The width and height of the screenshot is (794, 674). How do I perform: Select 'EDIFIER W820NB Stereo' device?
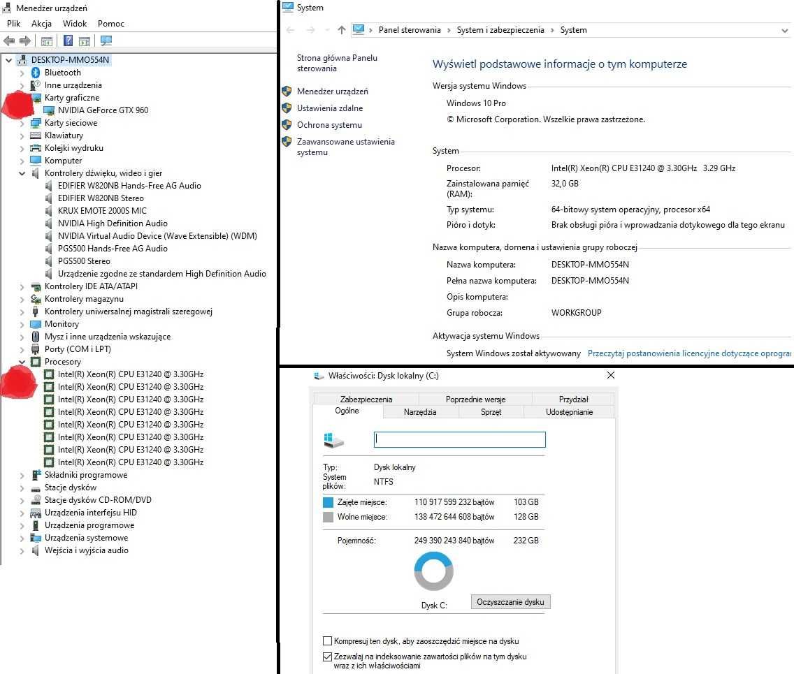click(x=101, y=198)
